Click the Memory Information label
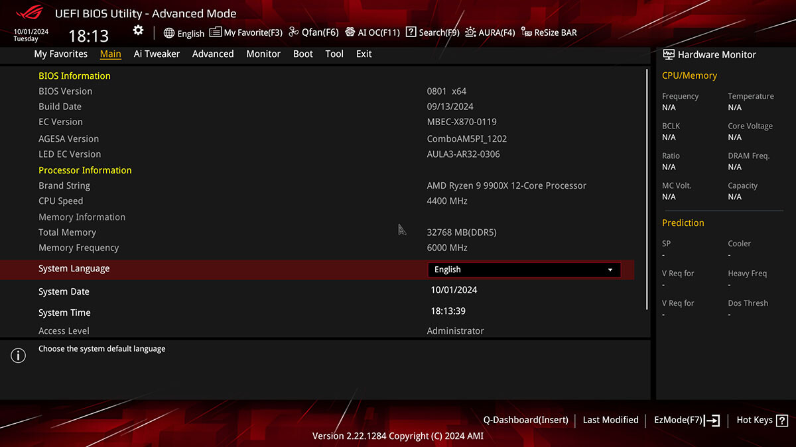Image resolution: width=796 pixels, height=447 pixels. pyautogui.click(x=82, y=217)
